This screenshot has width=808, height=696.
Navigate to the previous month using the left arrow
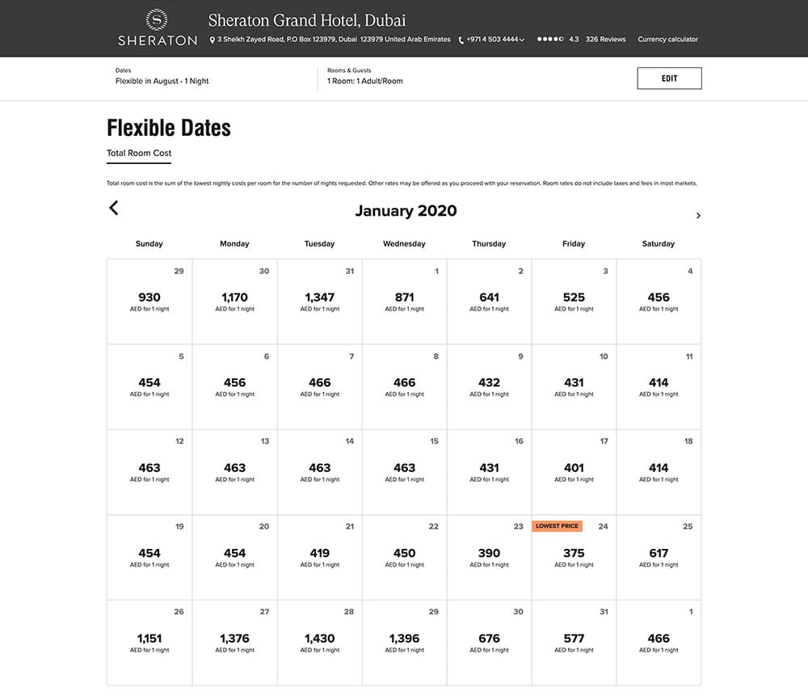(114, 208)
